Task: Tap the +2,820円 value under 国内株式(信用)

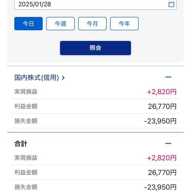Action: click(x=162, y=92)
